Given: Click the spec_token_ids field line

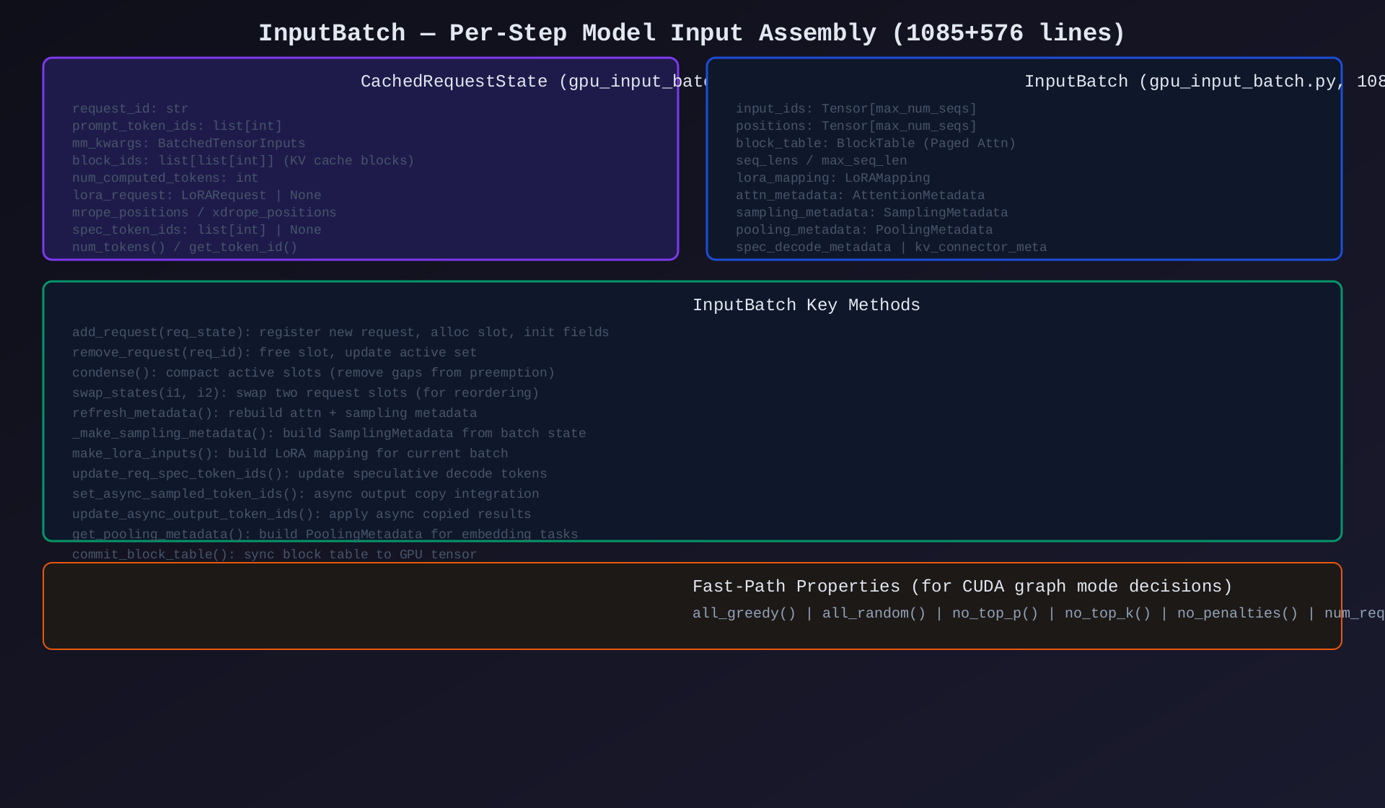Looking at the screenshot, I should pos(196,230).
